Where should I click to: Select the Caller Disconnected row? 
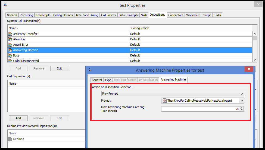(130, 61)
